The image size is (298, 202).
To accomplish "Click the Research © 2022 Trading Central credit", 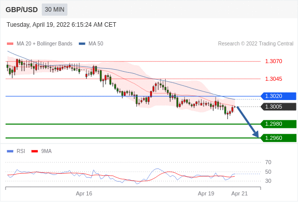I will pos(256,44).
